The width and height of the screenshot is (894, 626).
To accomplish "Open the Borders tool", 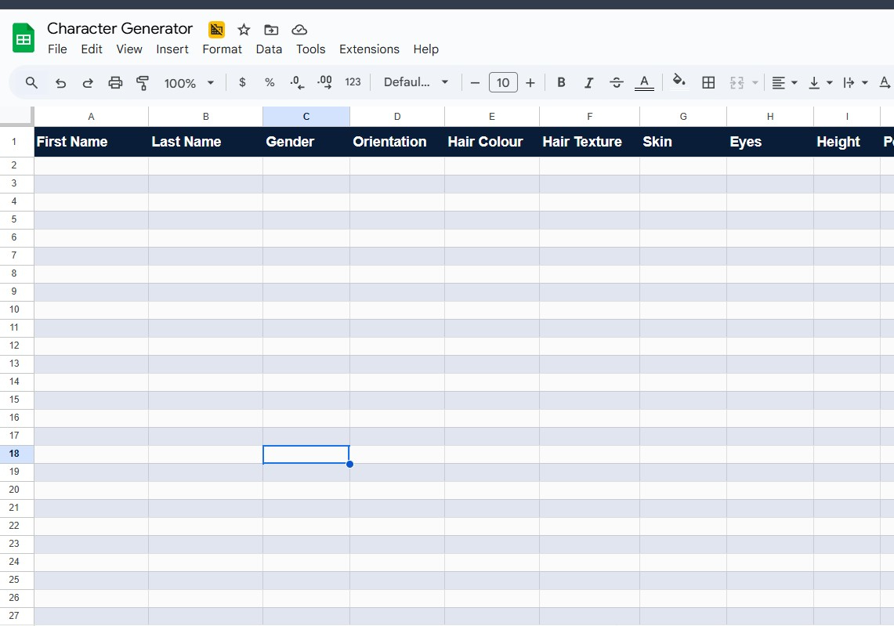I will 708,82.
